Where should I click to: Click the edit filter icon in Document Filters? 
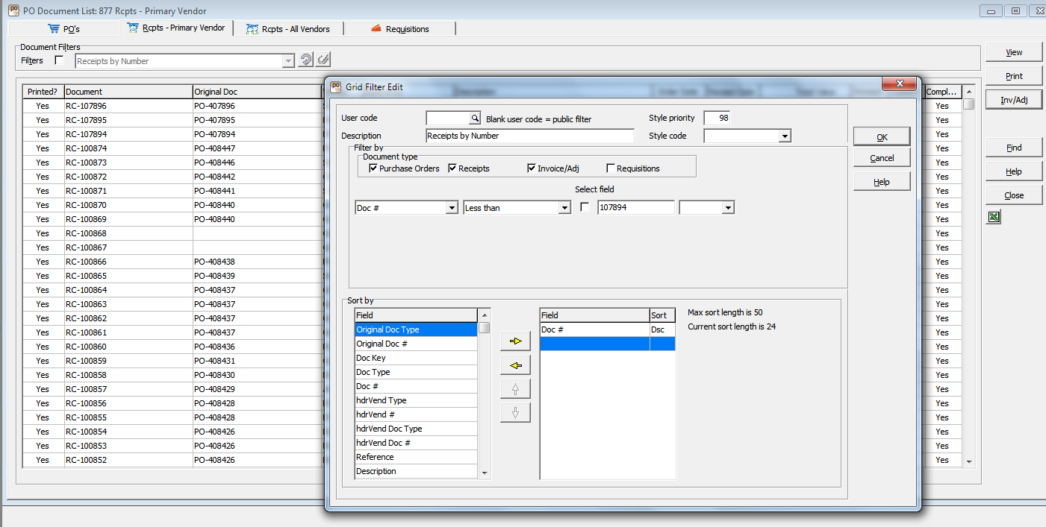click(x=323, y=60)
